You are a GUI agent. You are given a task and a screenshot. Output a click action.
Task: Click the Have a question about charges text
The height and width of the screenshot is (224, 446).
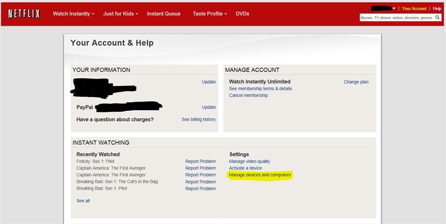point(115,120)
